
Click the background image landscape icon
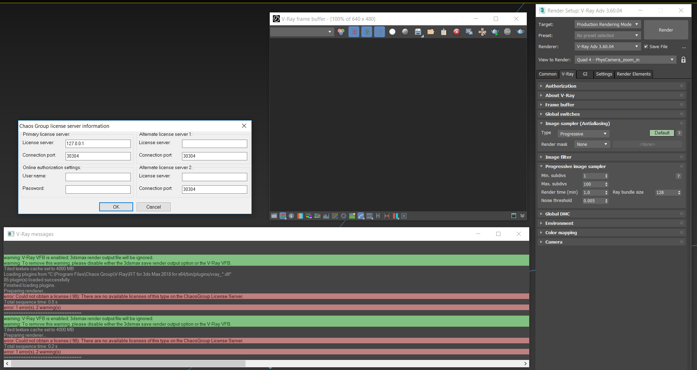click(x=352, y=216)
